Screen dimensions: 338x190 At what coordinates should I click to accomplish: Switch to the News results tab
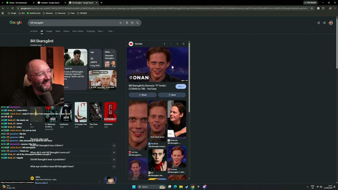click(58, 31)
